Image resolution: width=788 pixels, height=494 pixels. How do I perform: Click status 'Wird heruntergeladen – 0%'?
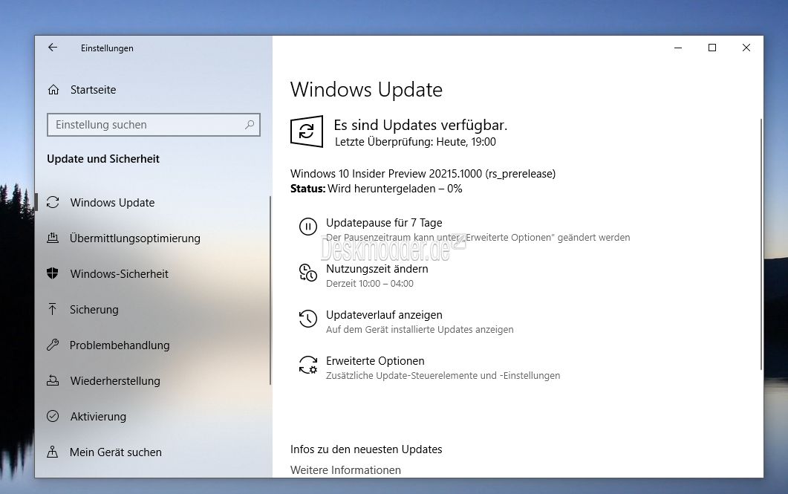394,189
